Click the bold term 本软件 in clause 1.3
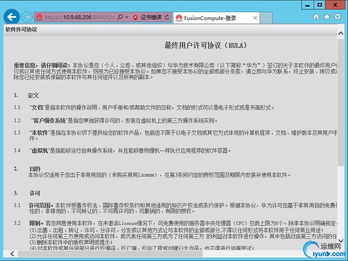Screen dimensions: 348x261 click(40, 133)
